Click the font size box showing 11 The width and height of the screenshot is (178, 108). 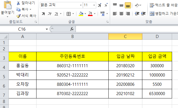(88, 5)
